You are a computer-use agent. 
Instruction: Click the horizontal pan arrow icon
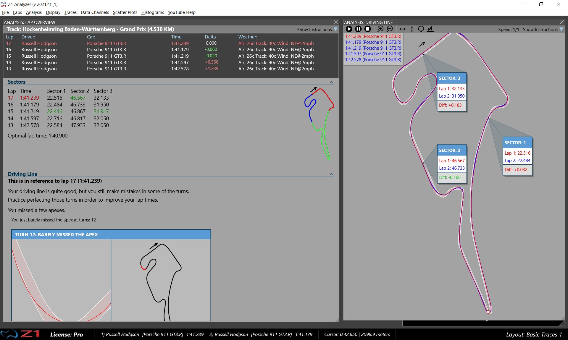click(x=402, y=29)
